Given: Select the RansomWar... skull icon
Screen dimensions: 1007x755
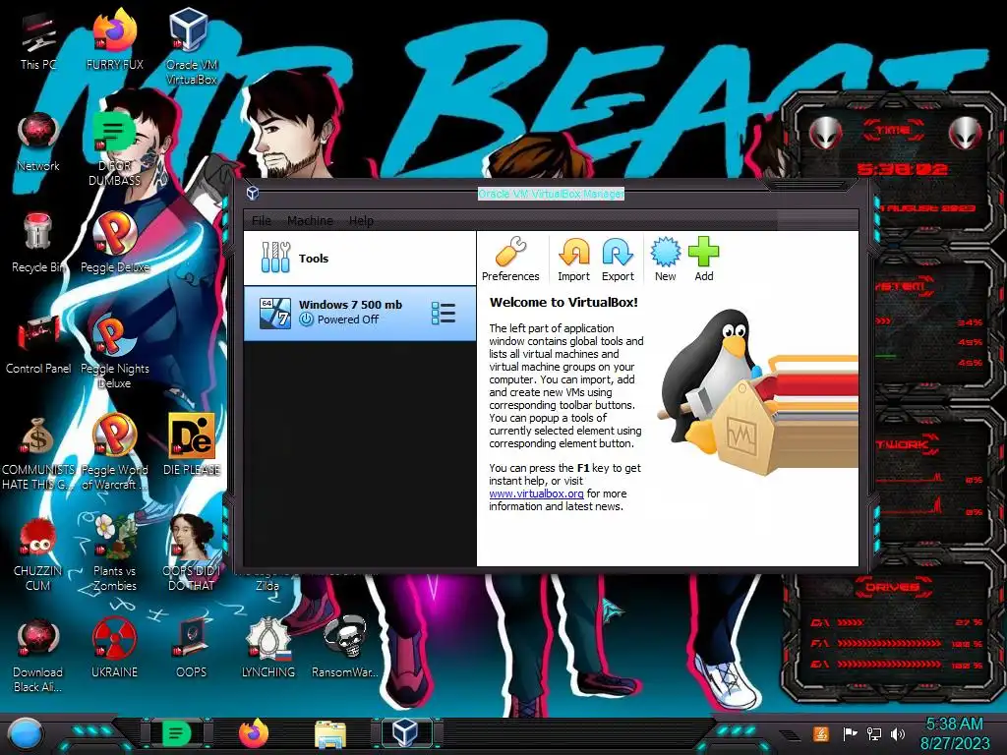Looking at the screenshot, I should pos(345,649).
